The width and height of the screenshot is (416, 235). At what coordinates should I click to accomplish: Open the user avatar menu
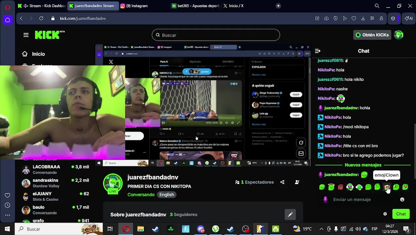(x=399, y=35)
